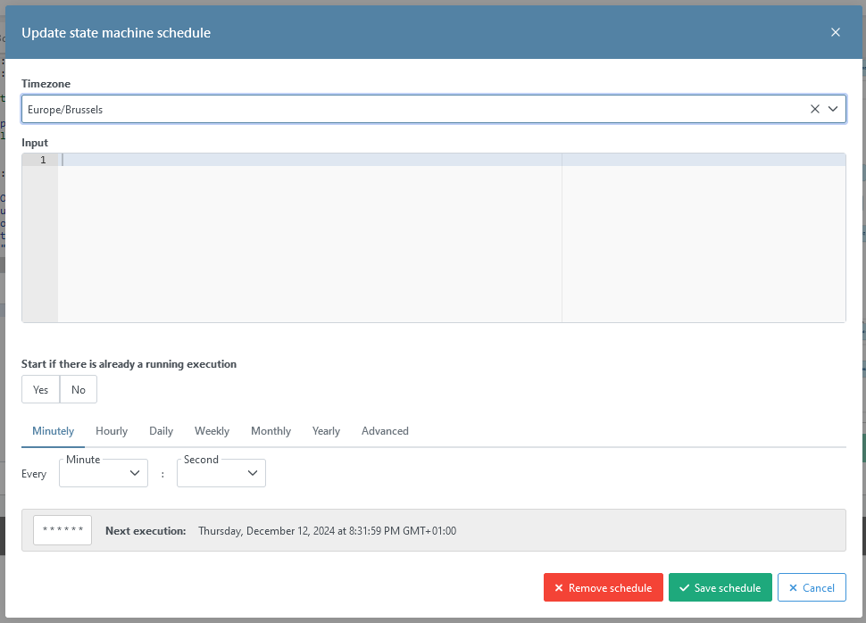Expand the Timezone dropdown chevron
866x623 pixels.
(x=833, y=109)
